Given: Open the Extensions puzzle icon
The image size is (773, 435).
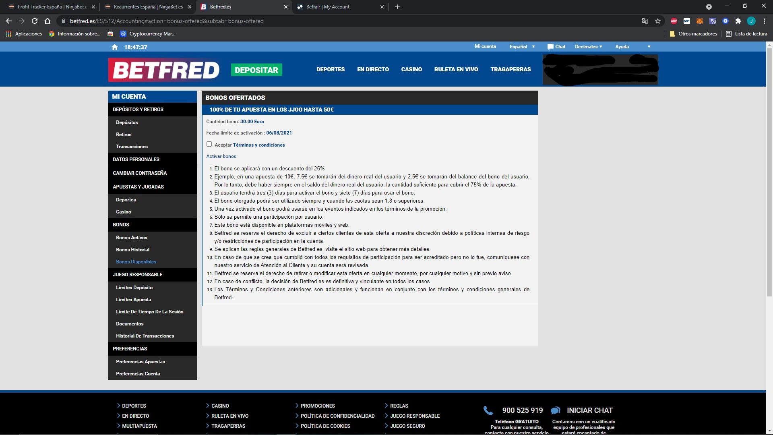Looking at the screenshot, I should [x=738, y=21].
